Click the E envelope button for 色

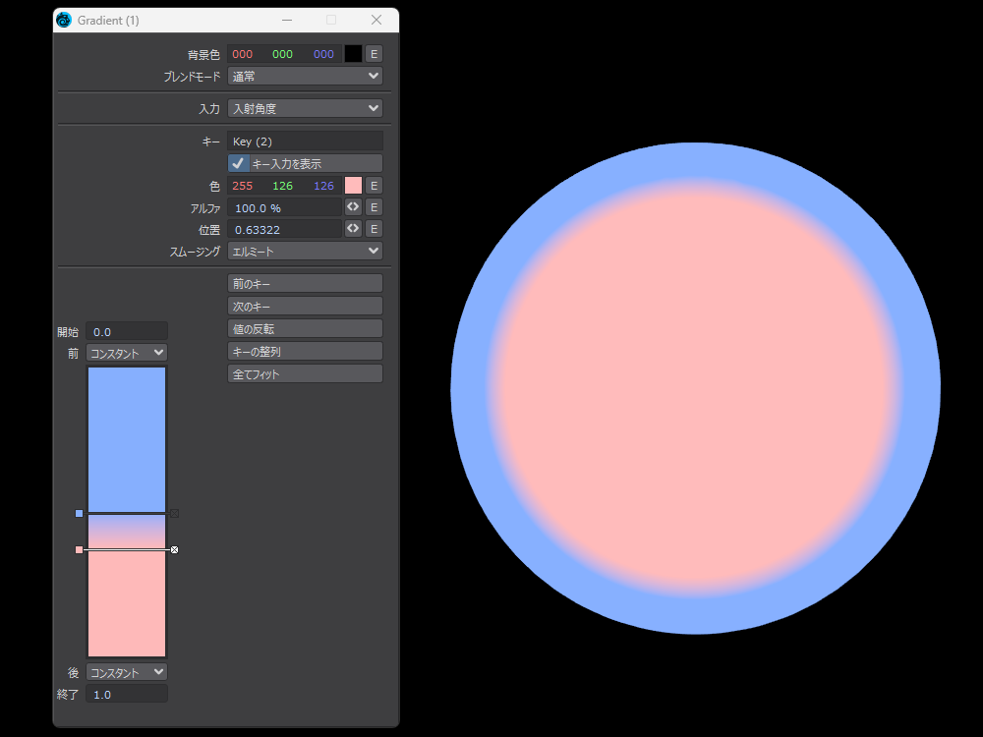pos(375,186)
